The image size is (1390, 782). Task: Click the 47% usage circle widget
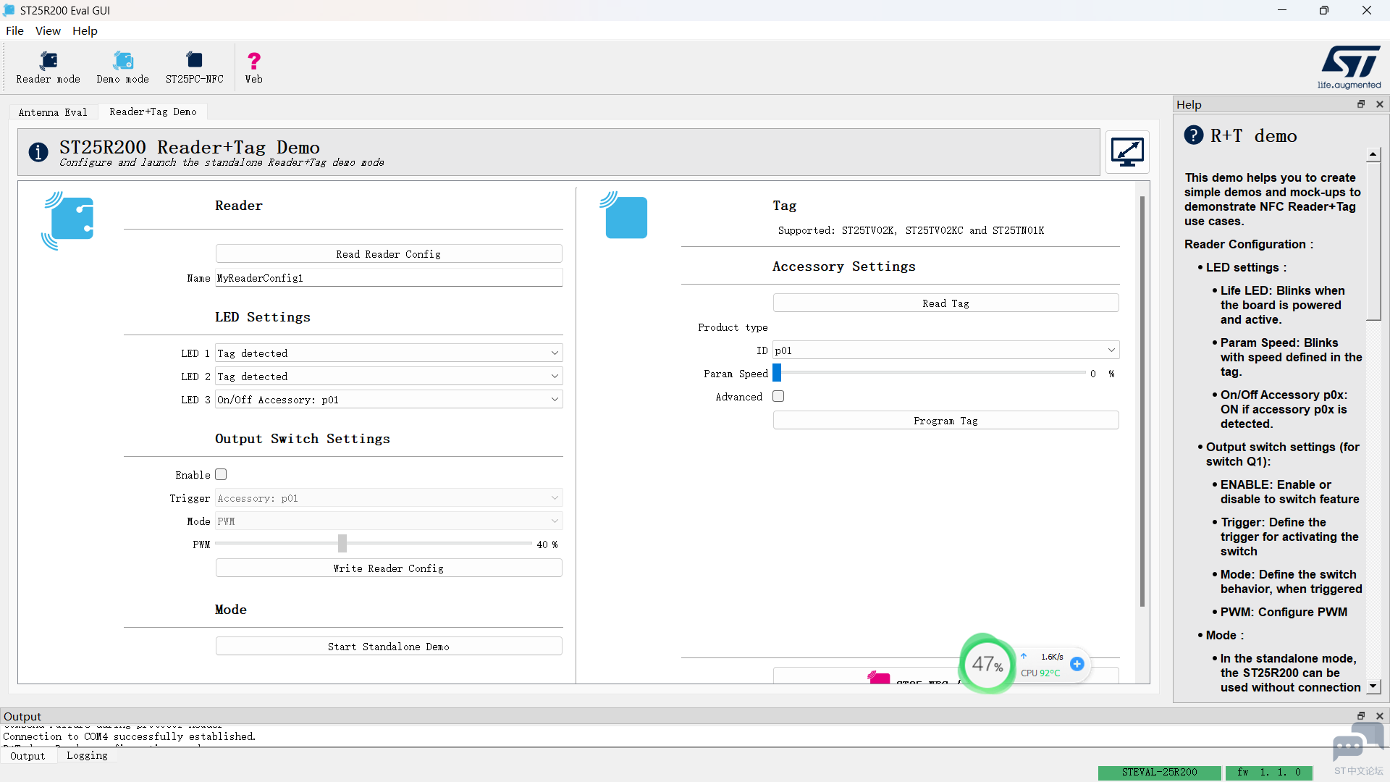(987, 663)
